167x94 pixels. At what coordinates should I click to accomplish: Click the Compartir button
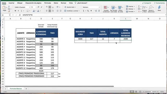[147, 3]
